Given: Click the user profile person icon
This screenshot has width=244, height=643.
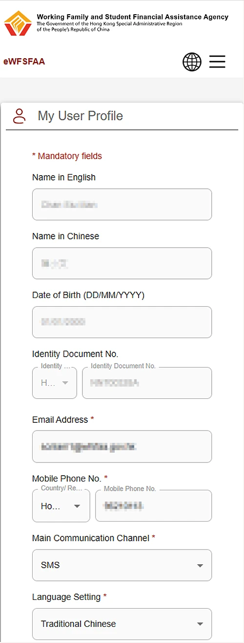Looking at the screenshot, I should coord(20,116).
